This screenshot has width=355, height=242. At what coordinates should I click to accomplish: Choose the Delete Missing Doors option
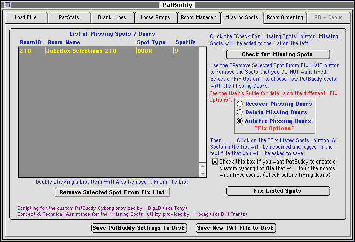coord(240,112)
